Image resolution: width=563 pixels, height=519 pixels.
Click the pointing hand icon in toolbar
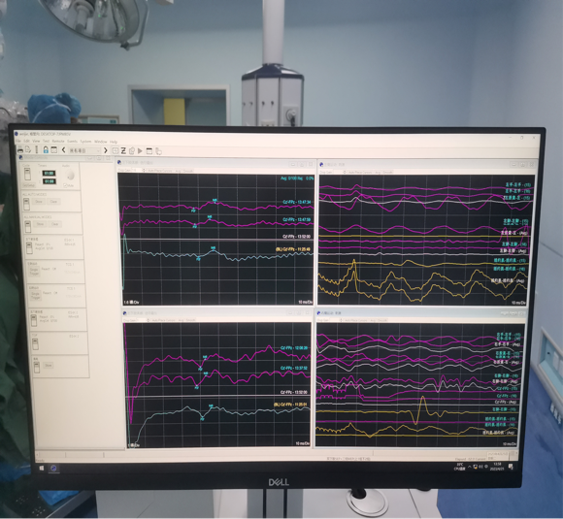[158, 151]
